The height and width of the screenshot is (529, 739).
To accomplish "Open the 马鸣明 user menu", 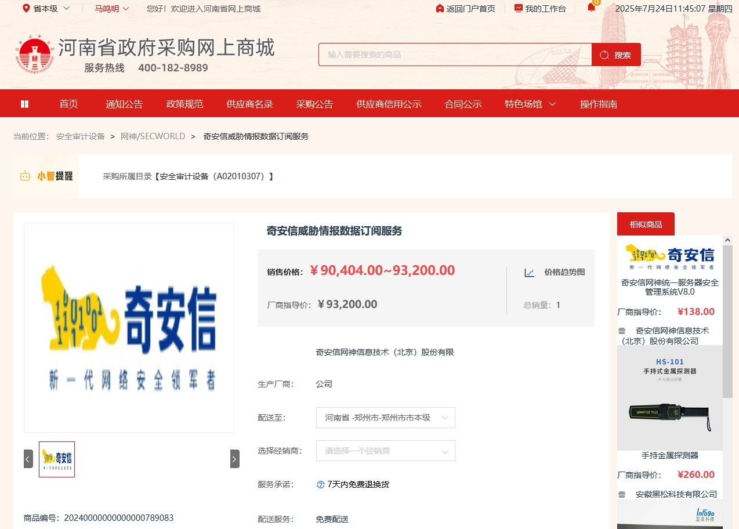I will pyautogui.click(x=112, y=9).
